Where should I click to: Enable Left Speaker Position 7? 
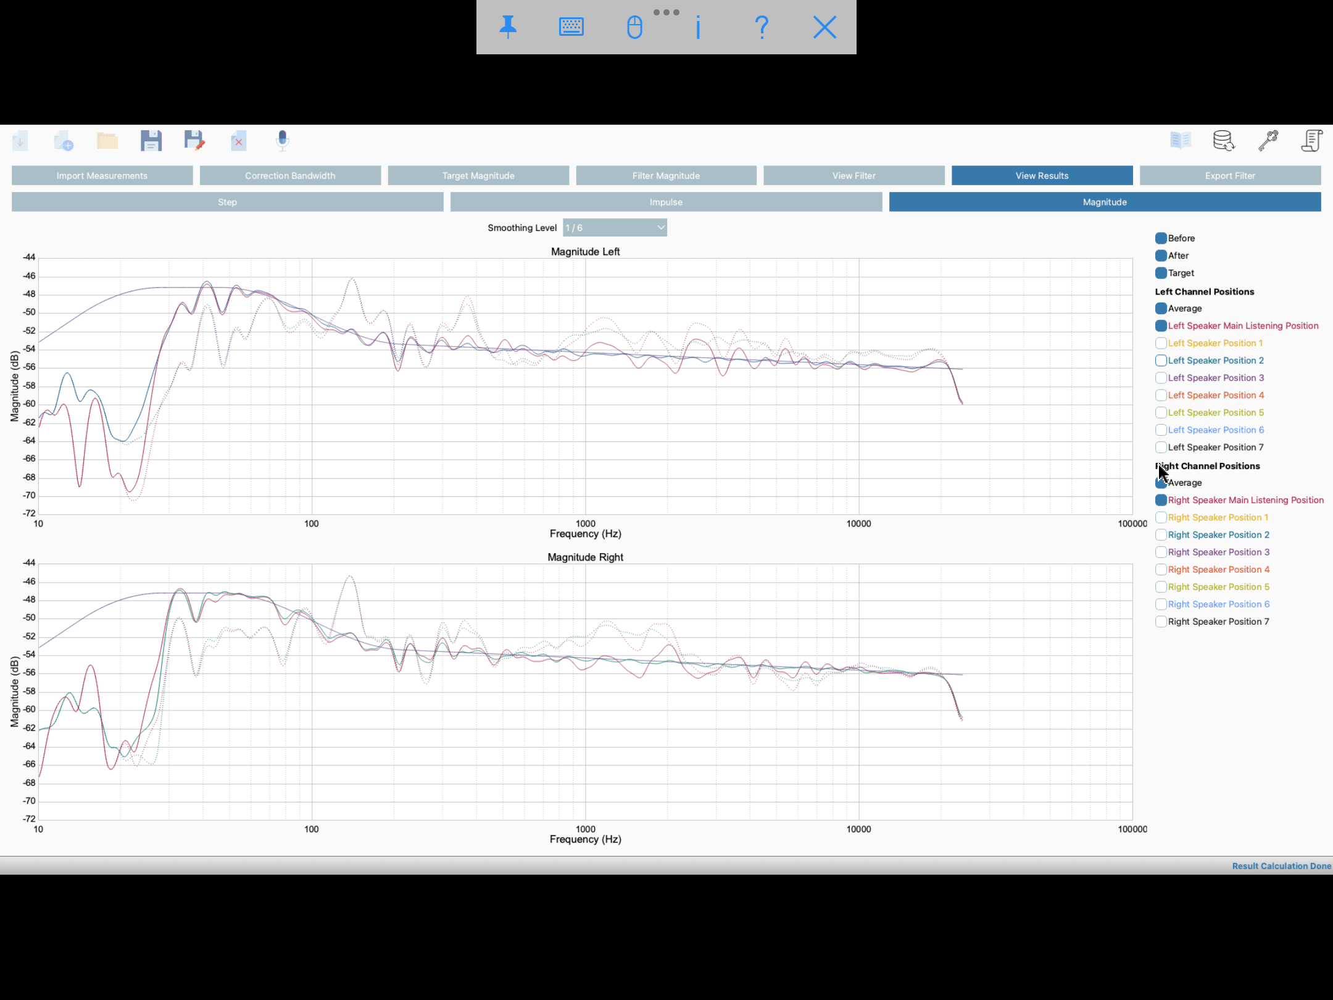(x=1161, y=447)
